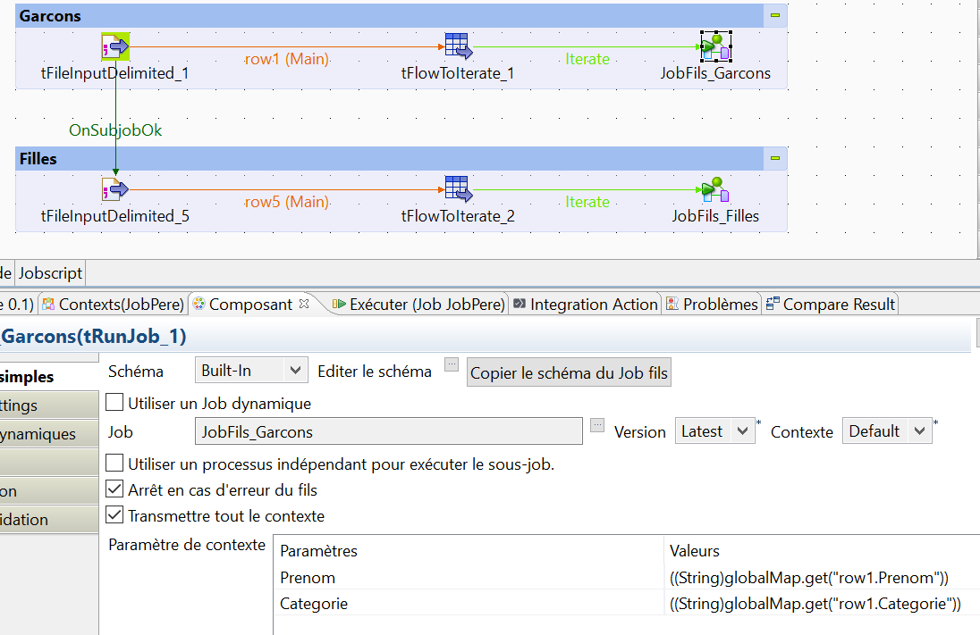The width and height of the screenshot is (980, 635).
Task: Enable Utiliser un Job dynamique
Action: click(x=114, y=402)
